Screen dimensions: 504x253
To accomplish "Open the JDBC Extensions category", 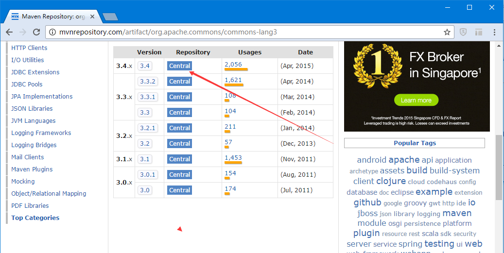I will pos(35,72).
